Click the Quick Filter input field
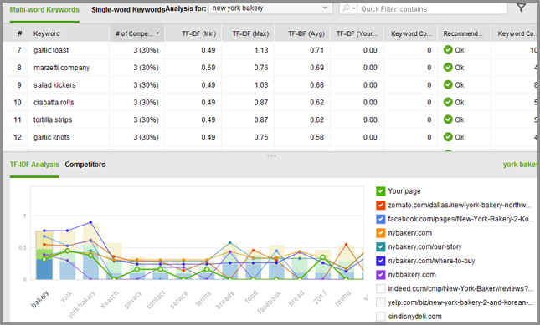Viewport: 540px width, 325px height. 432,8
